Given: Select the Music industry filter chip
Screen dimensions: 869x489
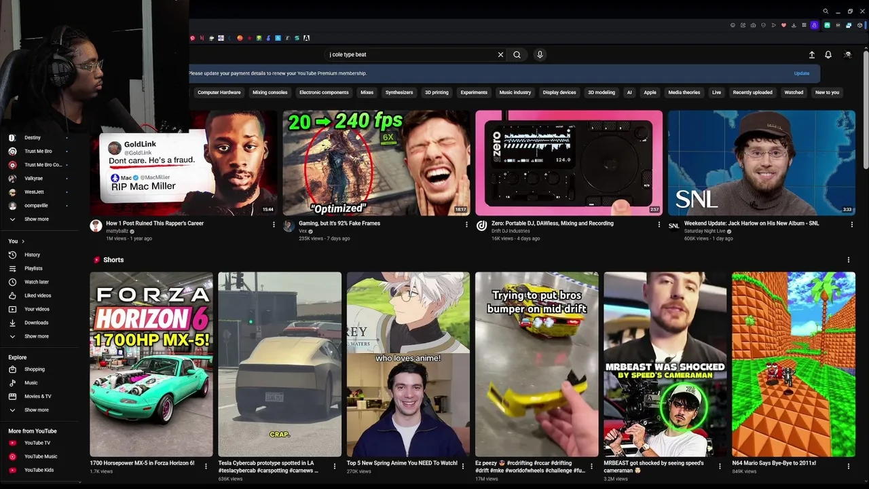Looking at the screenshot, I should pos(515,92).
